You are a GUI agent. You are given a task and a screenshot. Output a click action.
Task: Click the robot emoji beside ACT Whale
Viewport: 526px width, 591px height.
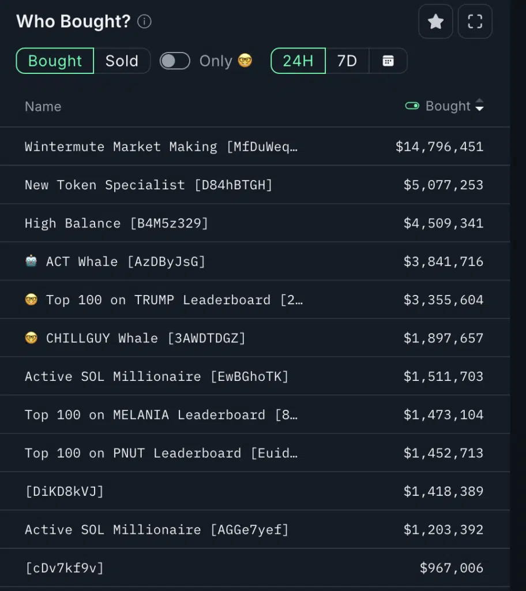pyautogui.click(x=31, y=261)
